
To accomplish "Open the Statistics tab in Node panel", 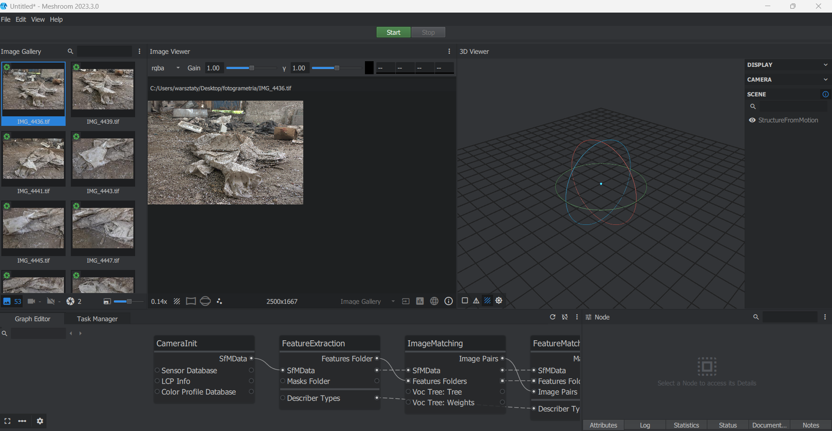I will (686, 425).
